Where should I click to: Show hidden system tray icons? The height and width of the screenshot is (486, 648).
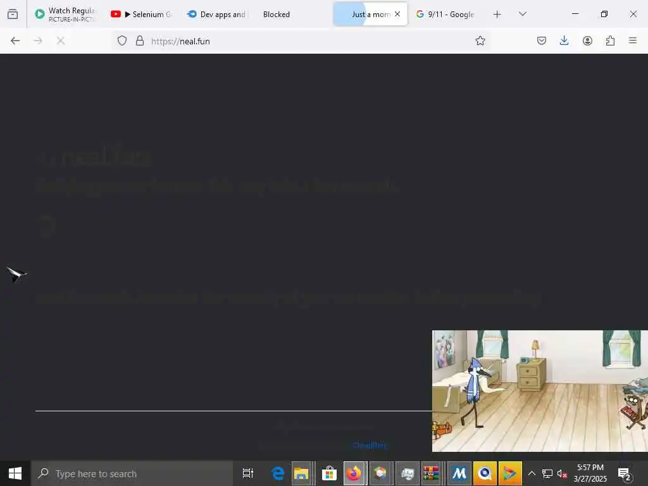532,473
